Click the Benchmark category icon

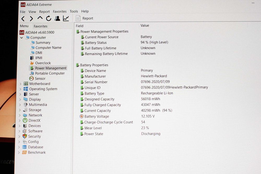coord(25,152)
